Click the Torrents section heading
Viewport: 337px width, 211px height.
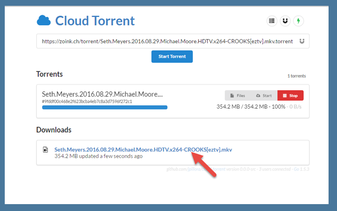coord(49,74)
